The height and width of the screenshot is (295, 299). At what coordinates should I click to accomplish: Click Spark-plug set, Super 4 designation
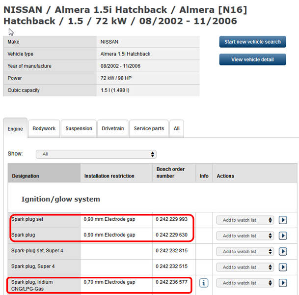pos(37,251)
